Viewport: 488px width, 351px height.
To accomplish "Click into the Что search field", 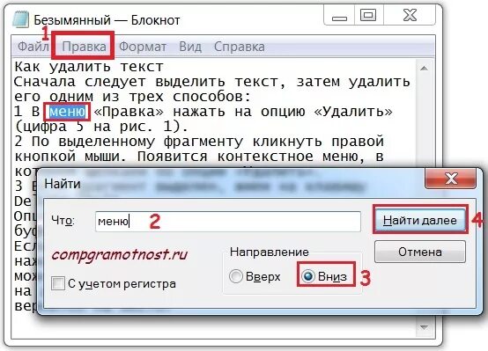I will (228, 222).
